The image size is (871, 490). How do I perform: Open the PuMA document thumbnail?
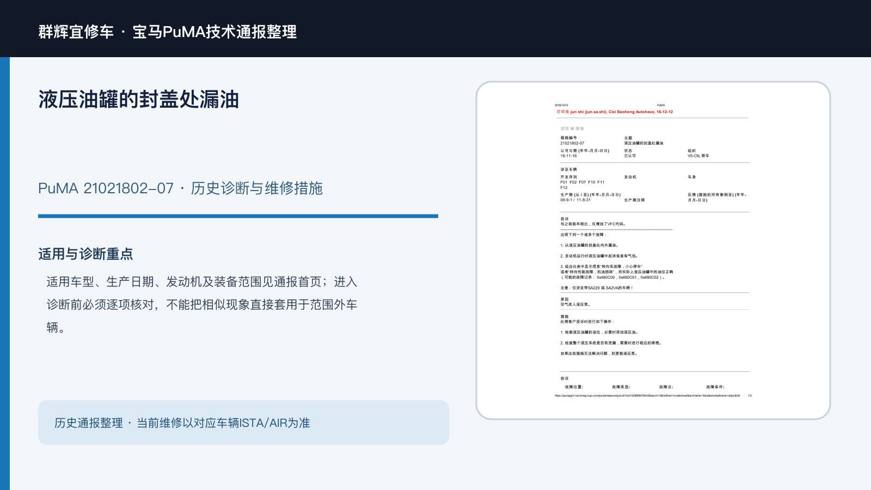point(653,250)
